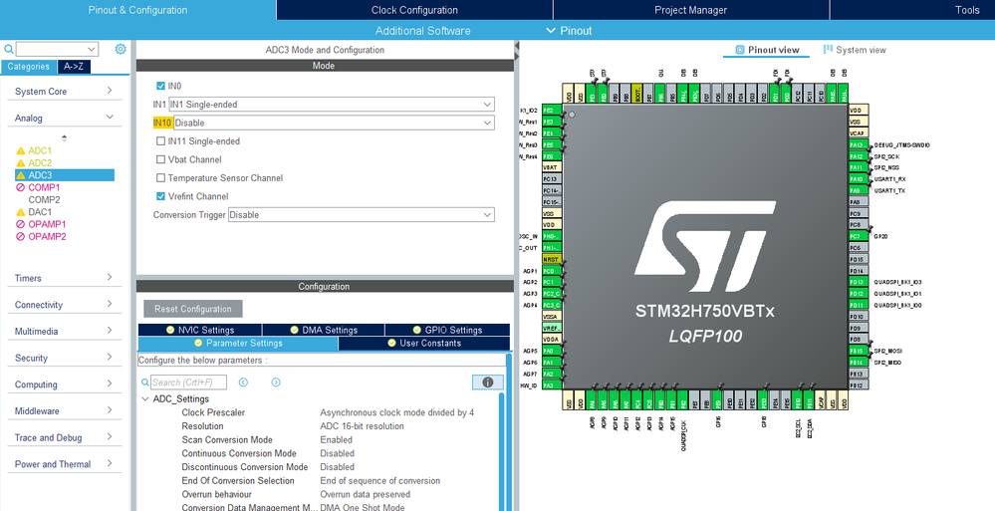The width and height of the screenshot is (995, 511).
Task: Open the Pinout dropdown menu
Action: (x=569, y=31)
